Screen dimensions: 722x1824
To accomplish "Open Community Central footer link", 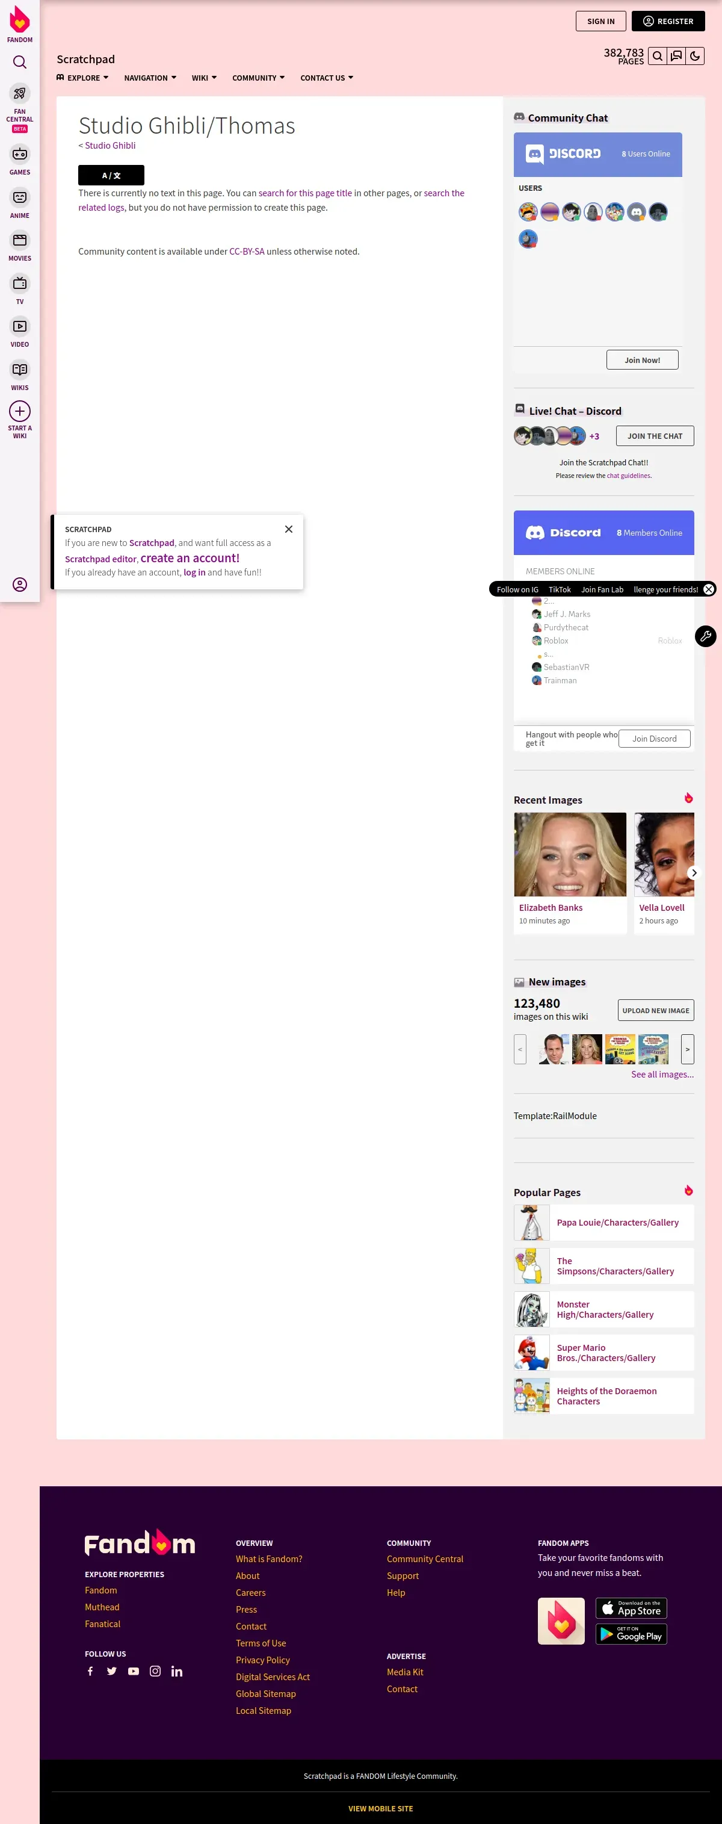I will coord(425,1559).
